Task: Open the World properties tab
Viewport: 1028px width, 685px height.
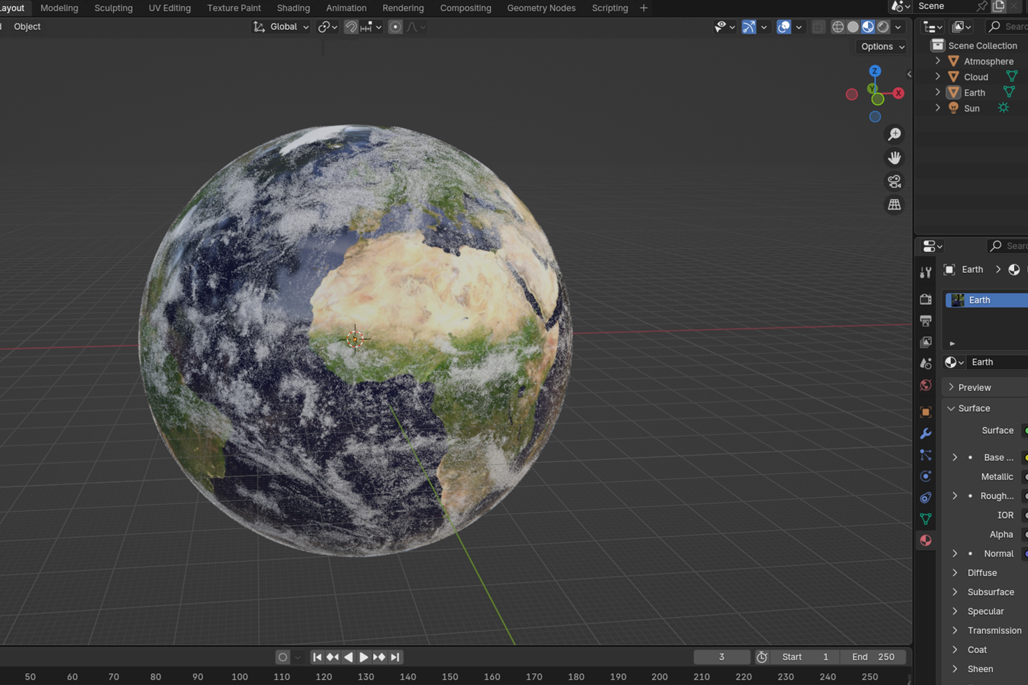Action: (x=925, y=385)
